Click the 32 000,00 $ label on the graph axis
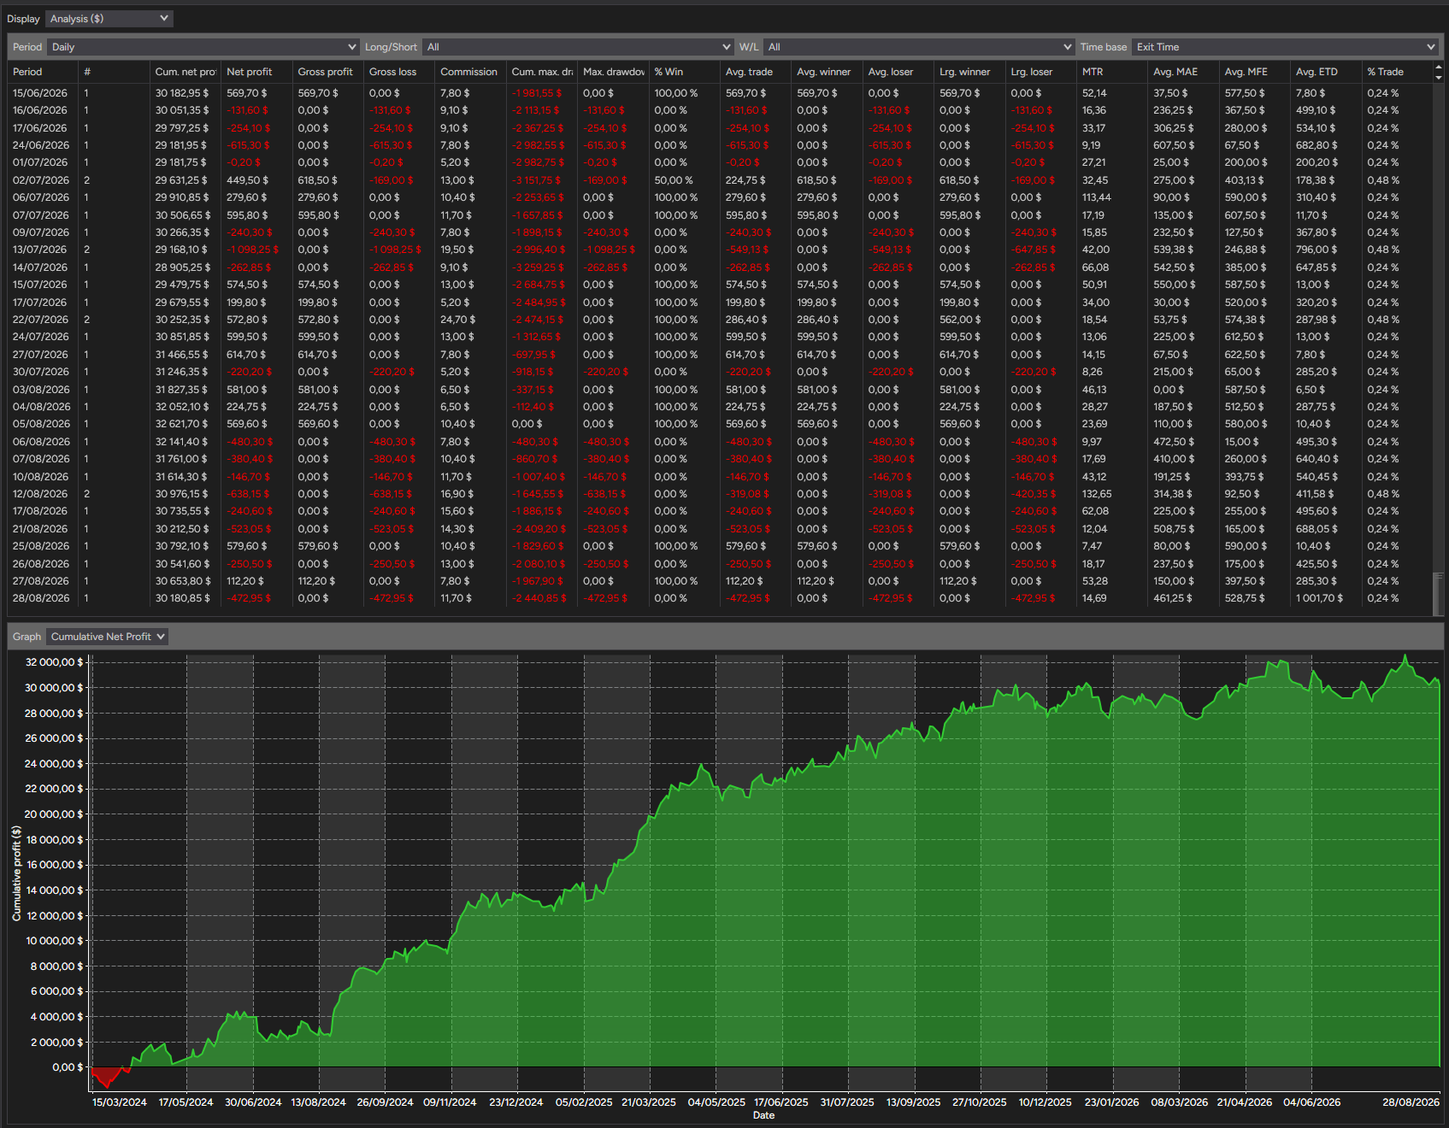Screen dimensions: 1449x1128 [55, 662]
